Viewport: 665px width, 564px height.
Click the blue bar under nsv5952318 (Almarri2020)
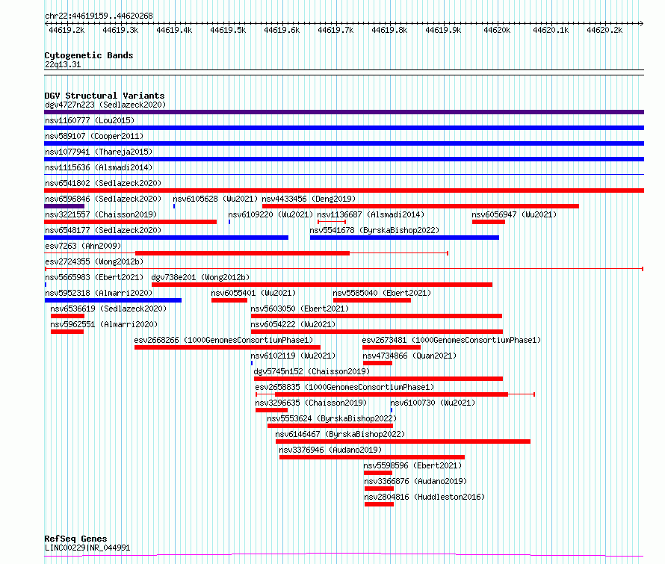114,300
